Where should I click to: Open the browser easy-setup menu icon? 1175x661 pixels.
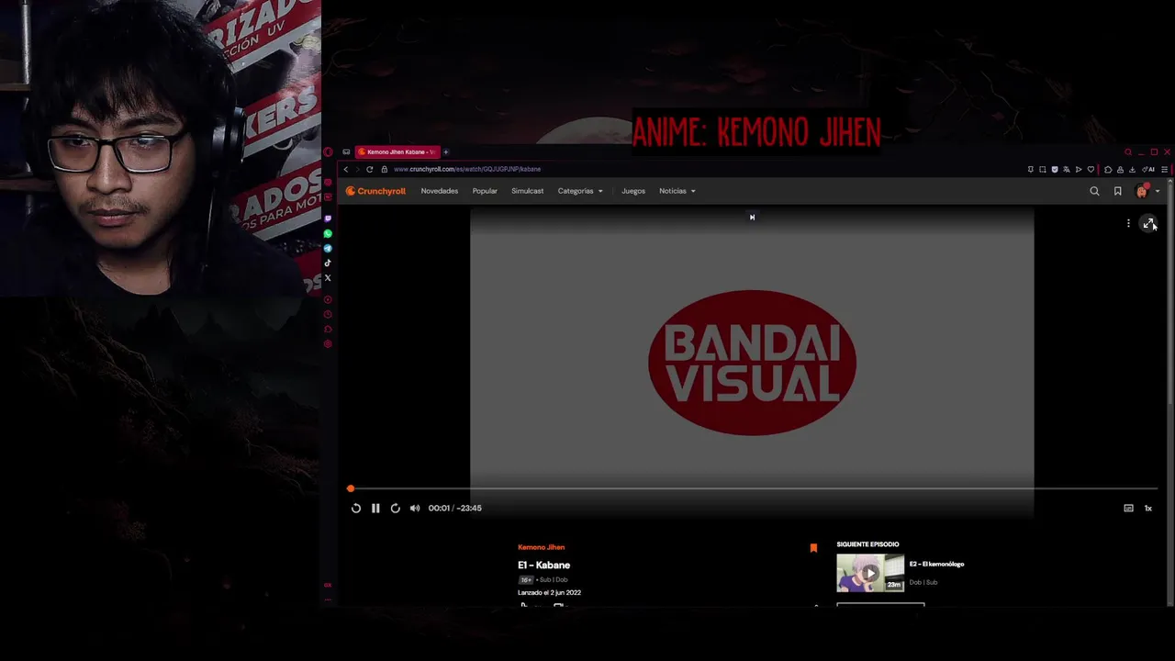pos(1165,169)
